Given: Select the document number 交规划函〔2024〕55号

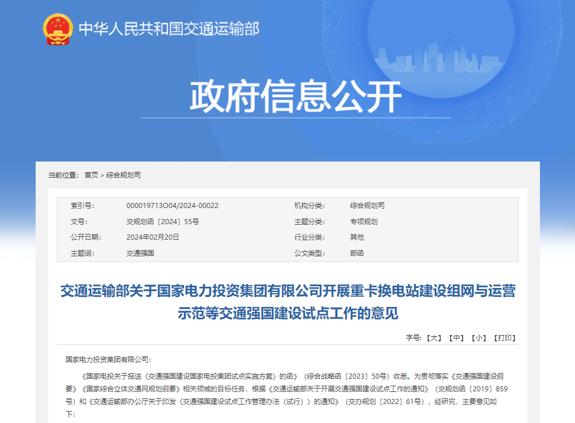Looking at the screenshot, I should 163,221.
